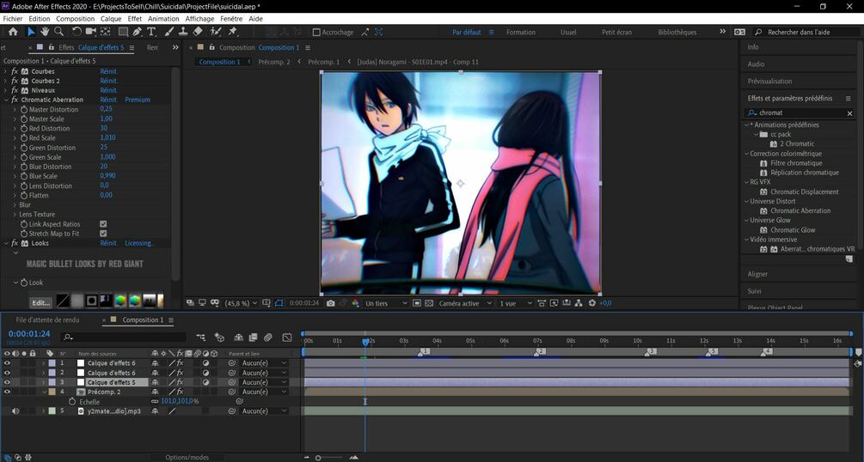864x462 pixels.
Task: Toggle the Echelle stopwatch in timeline
Action: pyautogui.click(x=72, y=402)
